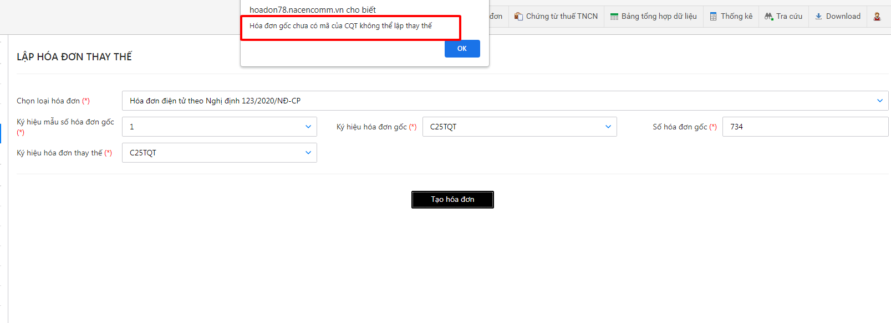Viewport: 891px width, 323px height.
Task: Open the Ký hiệu mẫu số hóa đơn gốc dropdown
Action: 219,127
